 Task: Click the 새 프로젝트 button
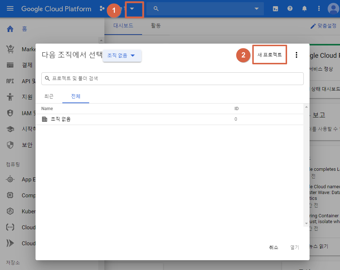tap(270, 55)
